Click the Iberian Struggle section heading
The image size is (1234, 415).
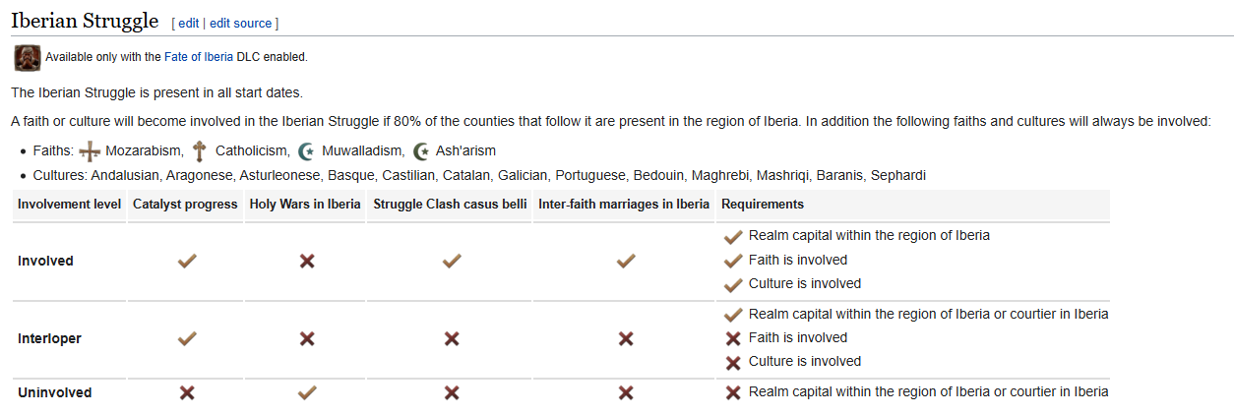point(85,21)
